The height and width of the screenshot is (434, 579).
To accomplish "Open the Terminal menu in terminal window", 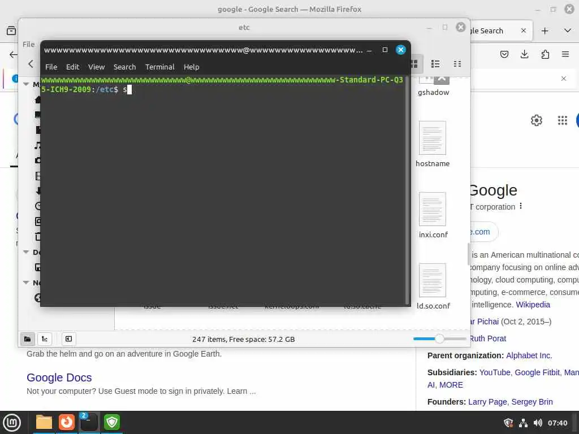I will click(159, 67).
